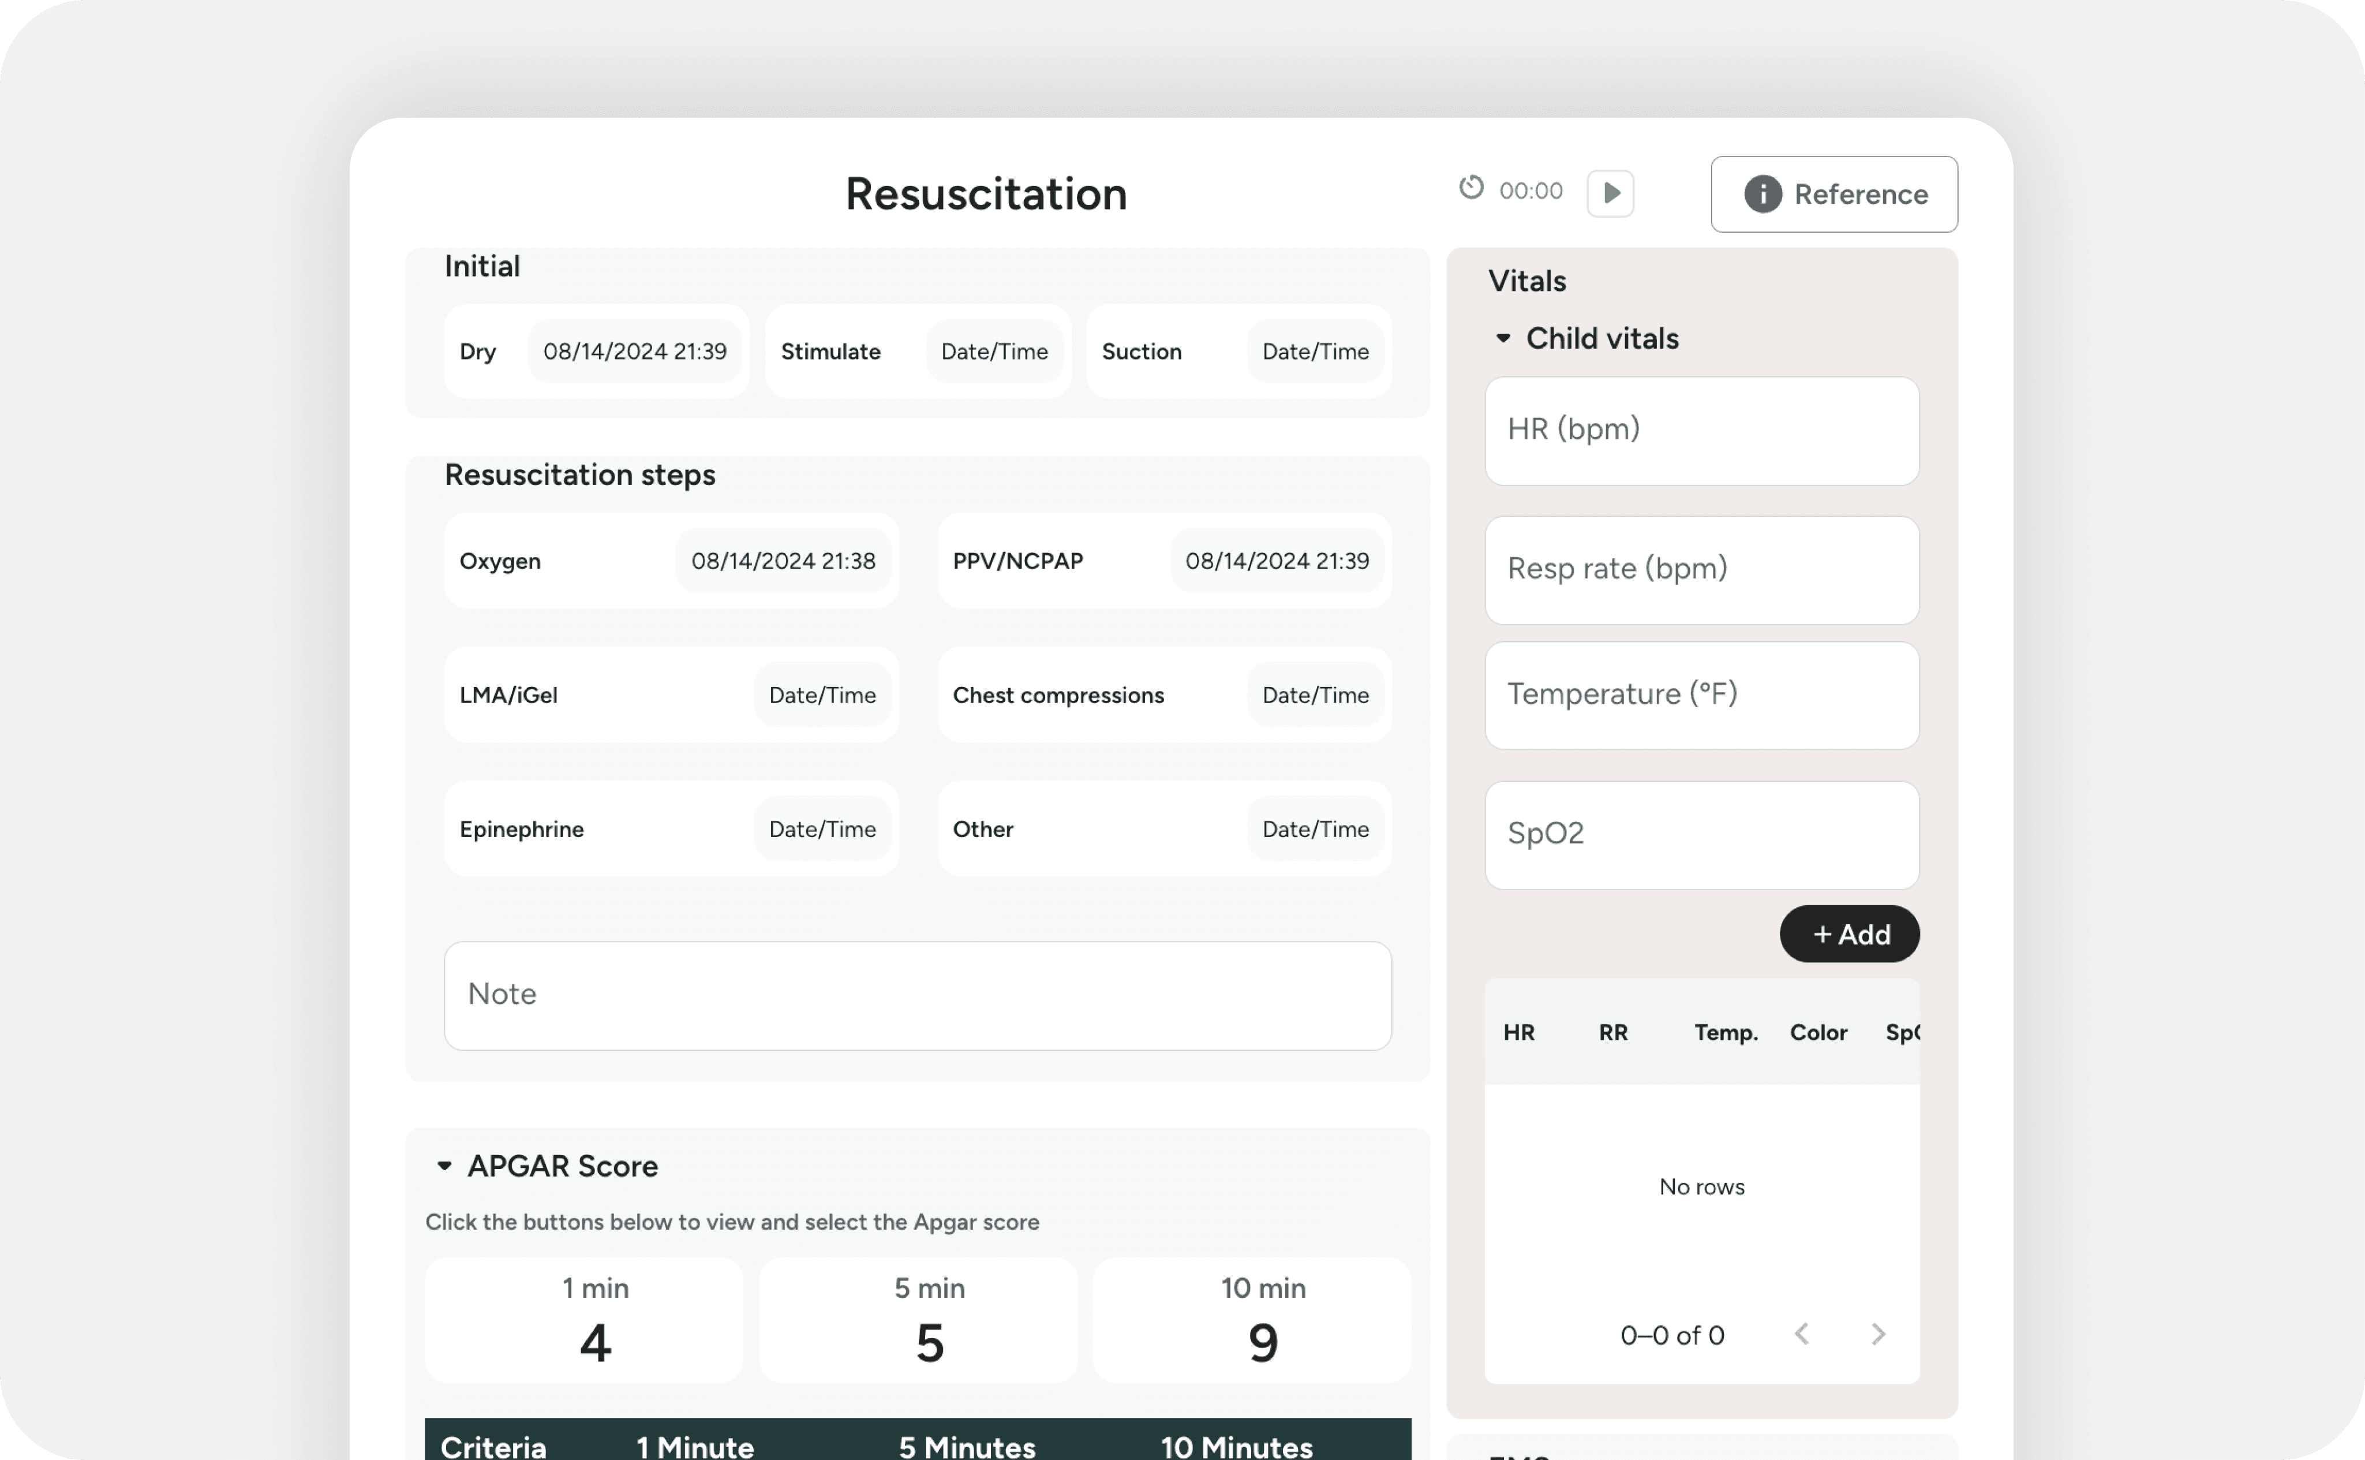Image resolution: width=2365 pixels, height=1460 pixels.
Task: Click the Note text field
Action: [917, 995]
